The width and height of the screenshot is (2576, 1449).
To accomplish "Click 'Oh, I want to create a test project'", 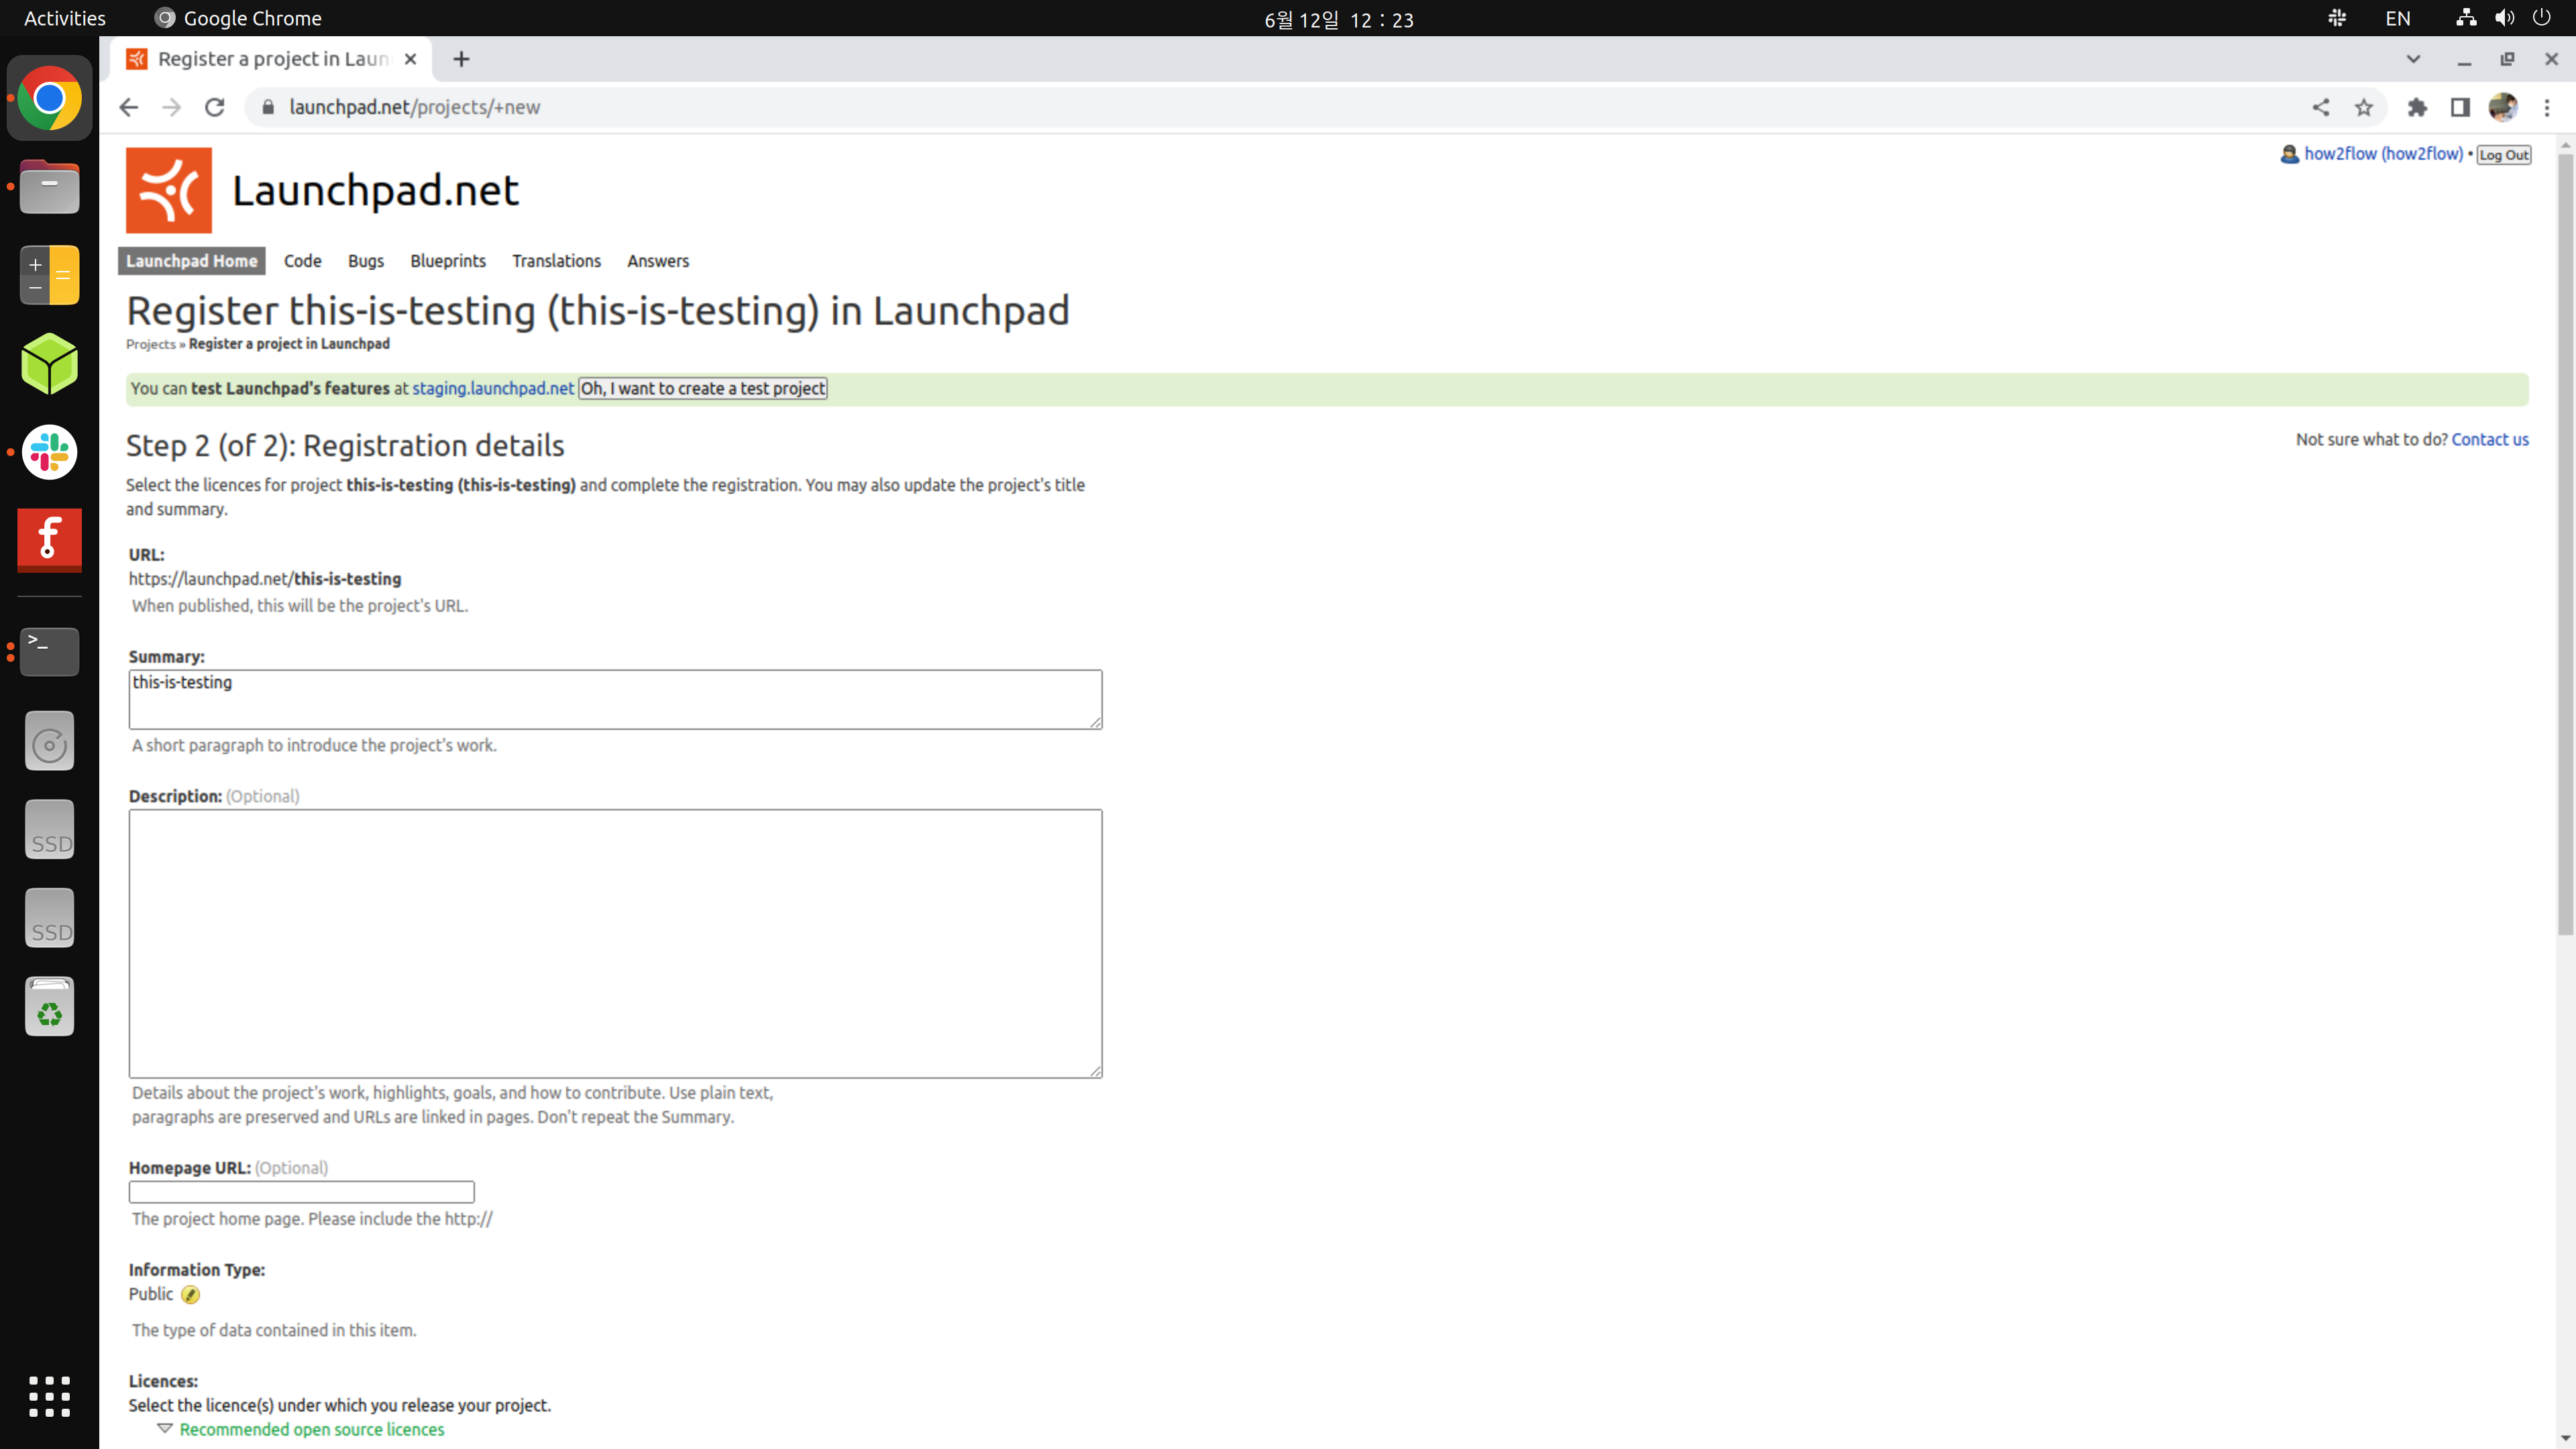I will click(702, 388).
